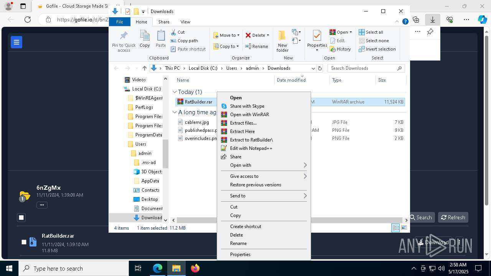Click the Gofile Search button
Image resolution: width=491 pixels, height=276 pixels.
tap(421, 217)
